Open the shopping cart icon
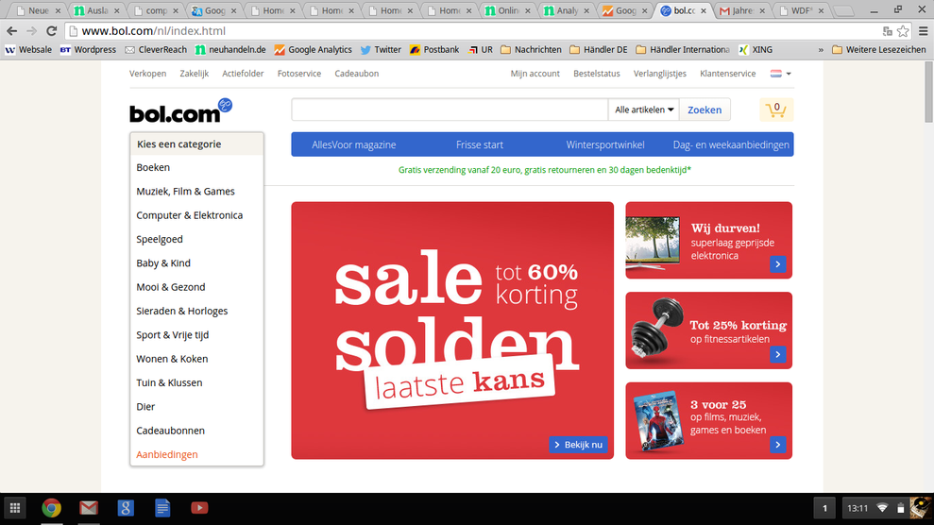 click(775, 110)
